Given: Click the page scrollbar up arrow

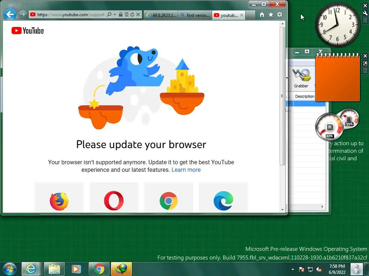Looking at the screenshot, I should [x=283, y=24].
